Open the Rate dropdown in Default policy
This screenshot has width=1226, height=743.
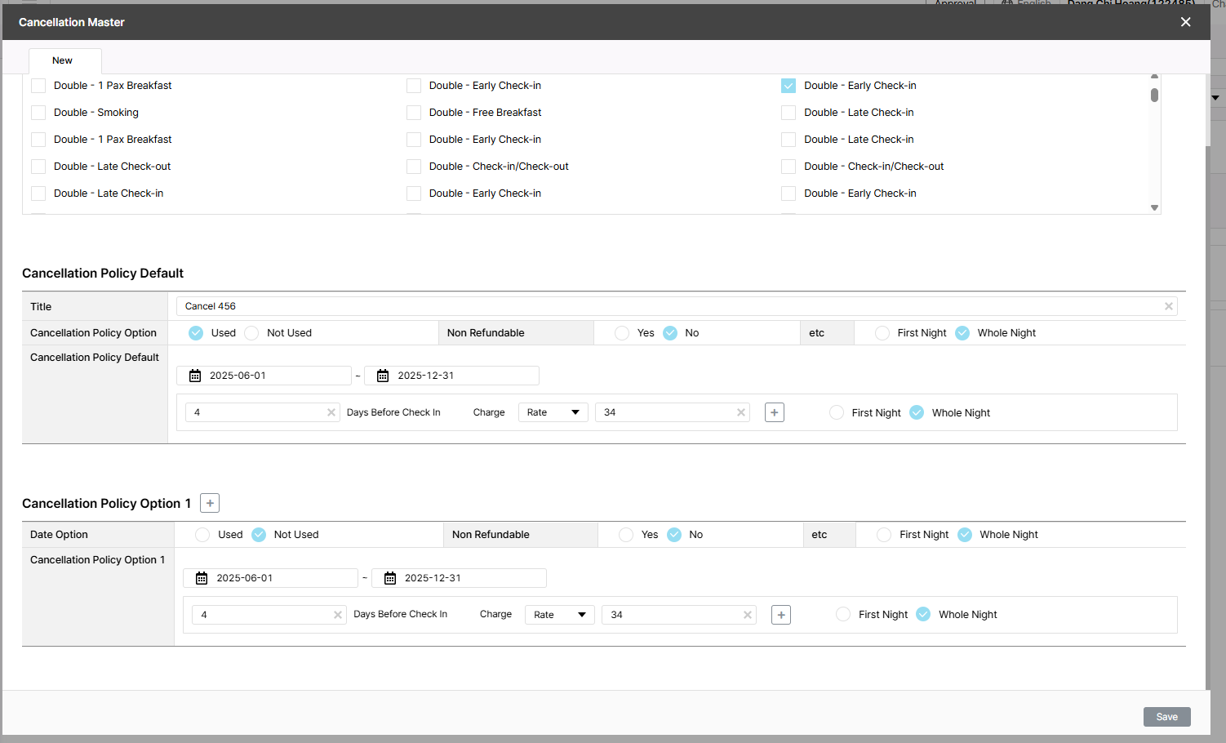[553, 412]
